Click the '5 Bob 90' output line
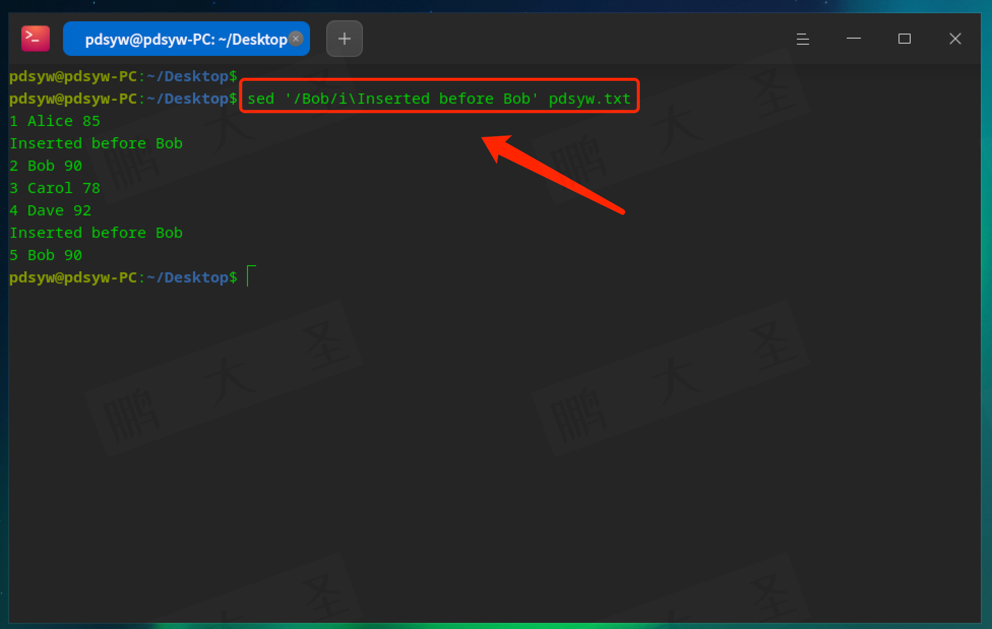The height and width of the screenshot is (629, 992). [46, 255]
